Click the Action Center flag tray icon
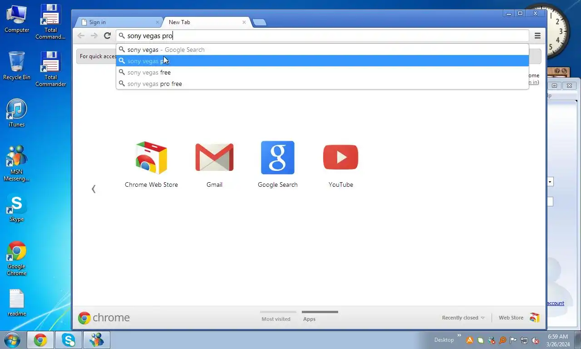This screenshot has width=581, height=349. [513, 340]
